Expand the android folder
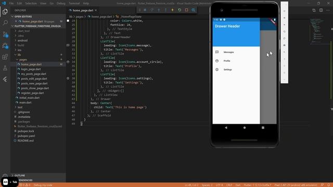 pos(23,41)
